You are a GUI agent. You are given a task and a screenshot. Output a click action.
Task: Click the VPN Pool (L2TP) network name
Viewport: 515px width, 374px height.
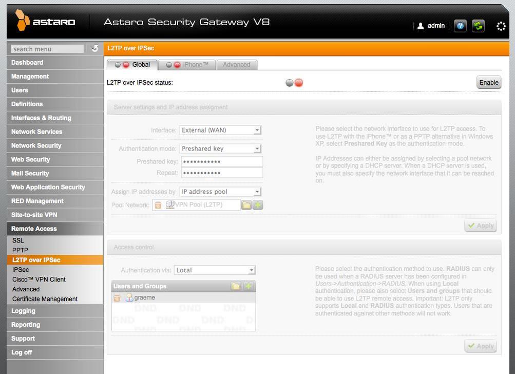pyautogui.click(x=199, y=205)
